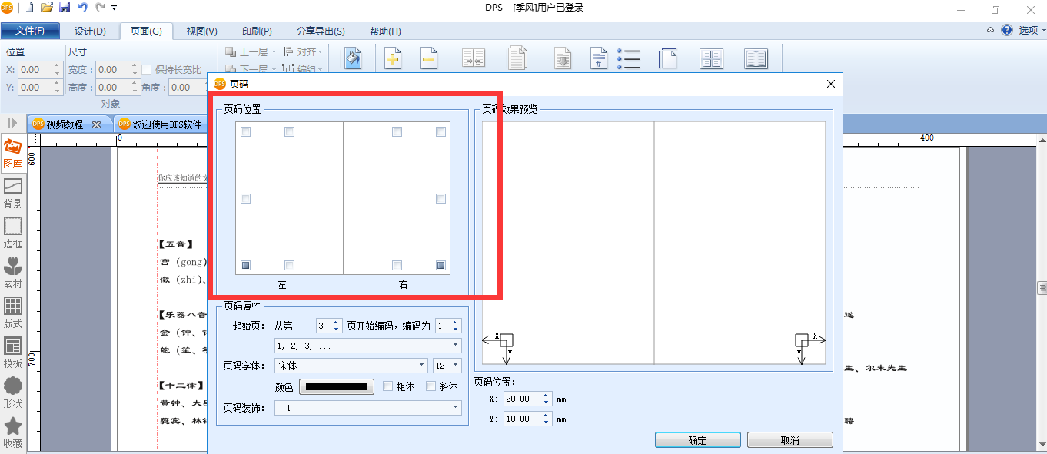Expand the 页码装饰 decoration dropdown
This screenshot has width=1047, height=454.
click(368, 408)
